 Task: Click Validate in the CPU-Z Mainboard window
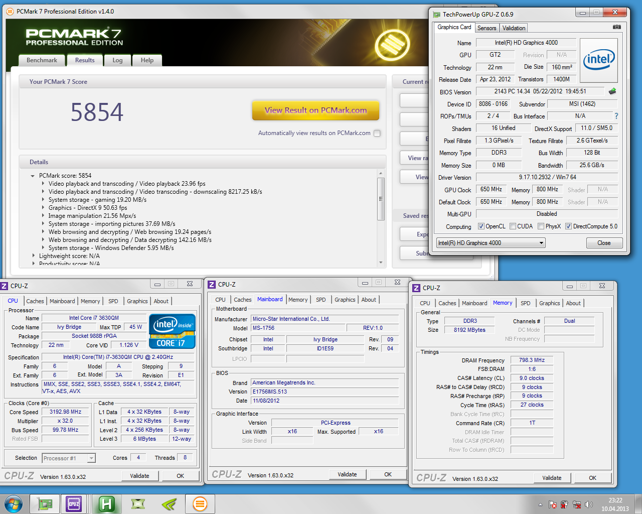click(347, 474)
